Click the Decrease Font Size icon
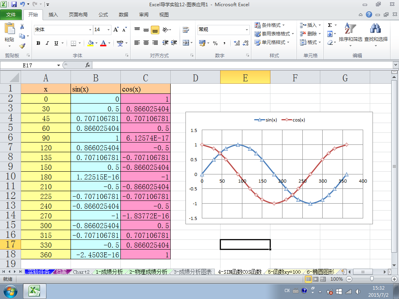The image size is (399, 299). 124,30
